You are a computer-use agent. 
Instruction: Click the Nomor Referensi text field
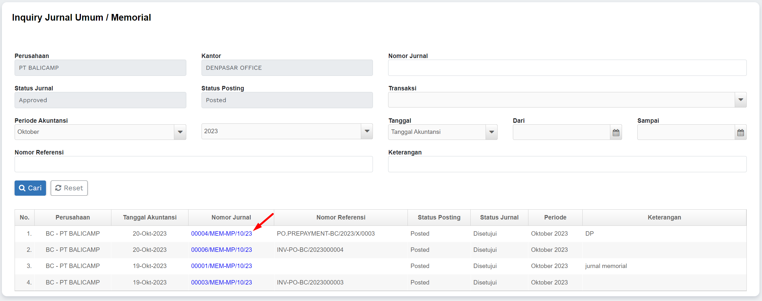tap(194, 164)
